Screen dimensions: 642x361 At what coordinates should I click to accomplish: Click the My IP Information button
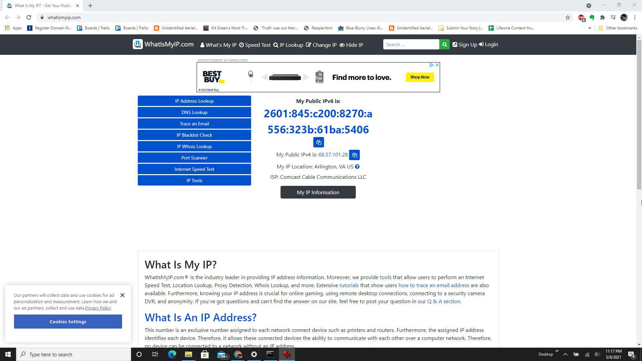[x=318, y=192]
